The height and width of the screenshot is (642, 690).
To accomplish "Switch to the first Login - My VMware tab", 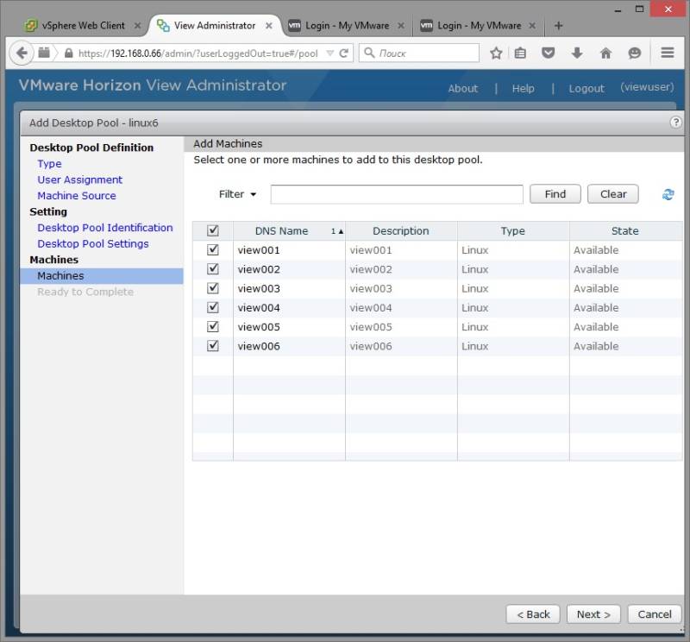I will pos(347,26).
